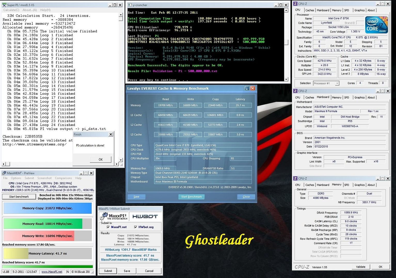Open Screenshot menu in MaxxMEM
The image size is (396, 278).
44,178
